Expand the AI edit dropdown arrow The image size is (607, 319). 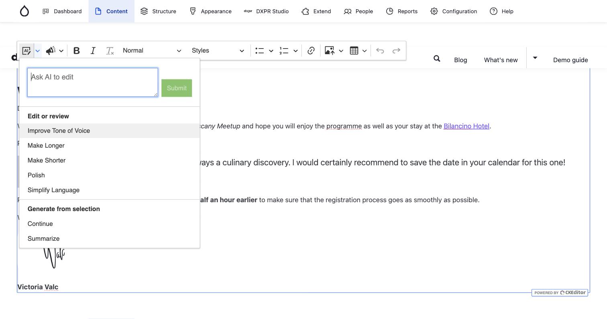tap(37, 51)
